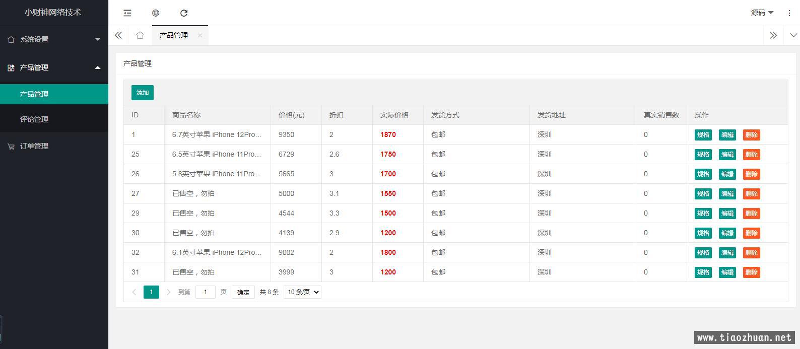The width and height of the screenshot is (800, 349).
Task: Click 编辑 for product ID 25
Action: pos(727,155)
